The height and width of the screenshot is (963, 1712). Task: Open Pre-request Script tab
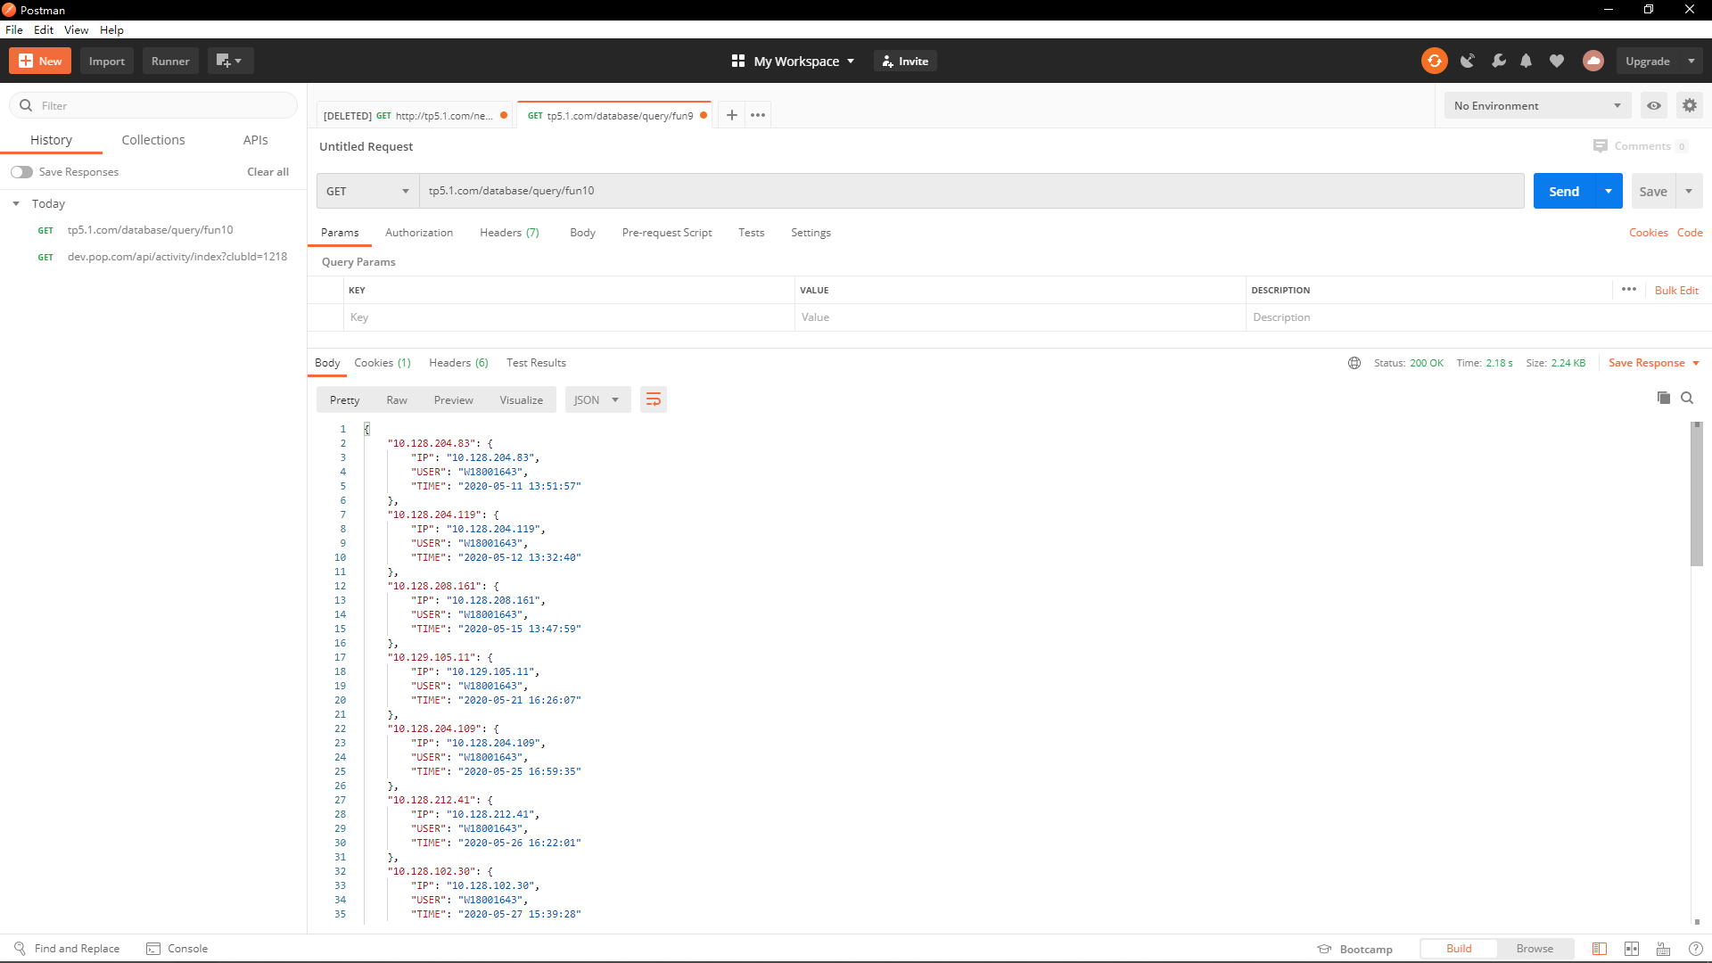pos(667,233)
